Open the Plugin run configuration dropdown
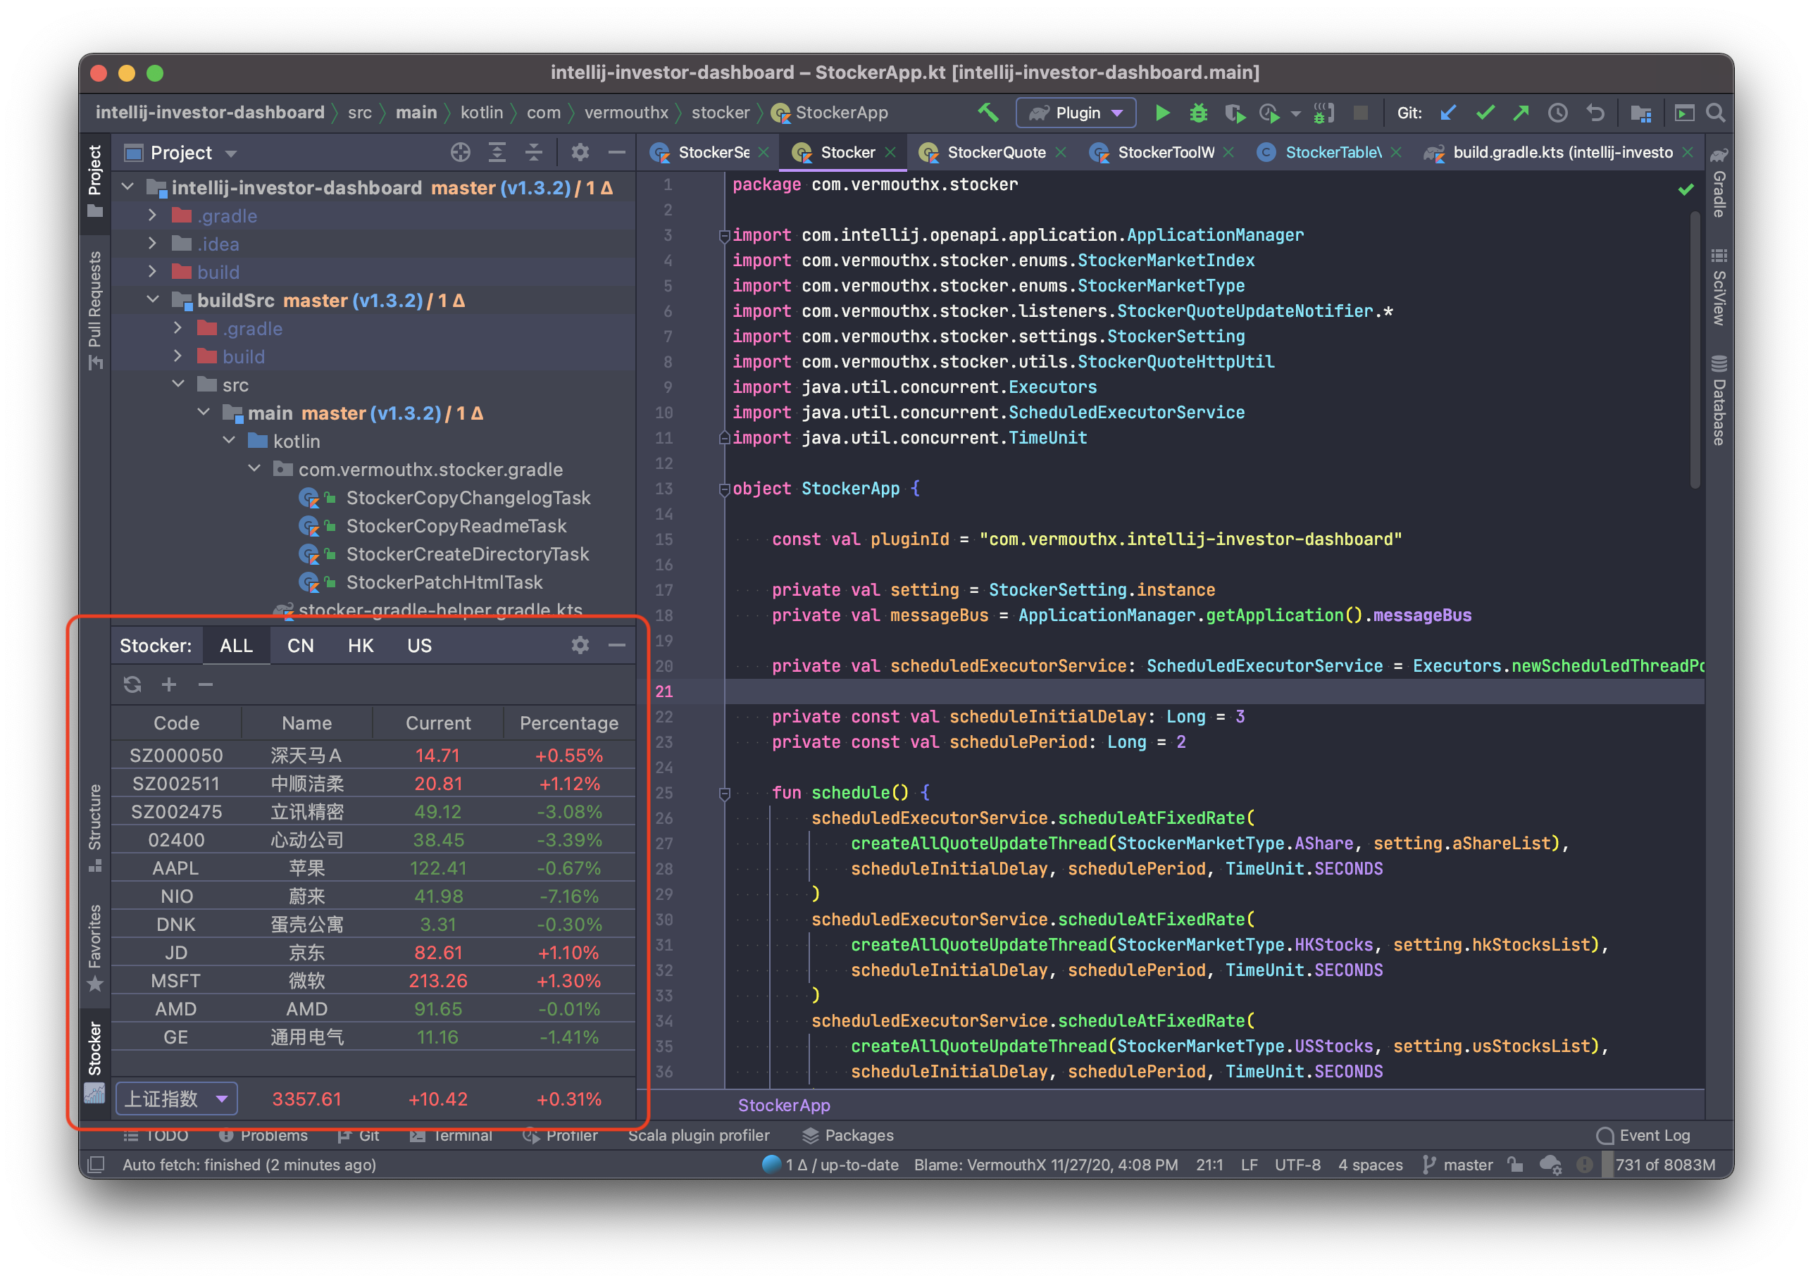Viewport: 1813px width, 1283px height. [x=1076, y=113]
